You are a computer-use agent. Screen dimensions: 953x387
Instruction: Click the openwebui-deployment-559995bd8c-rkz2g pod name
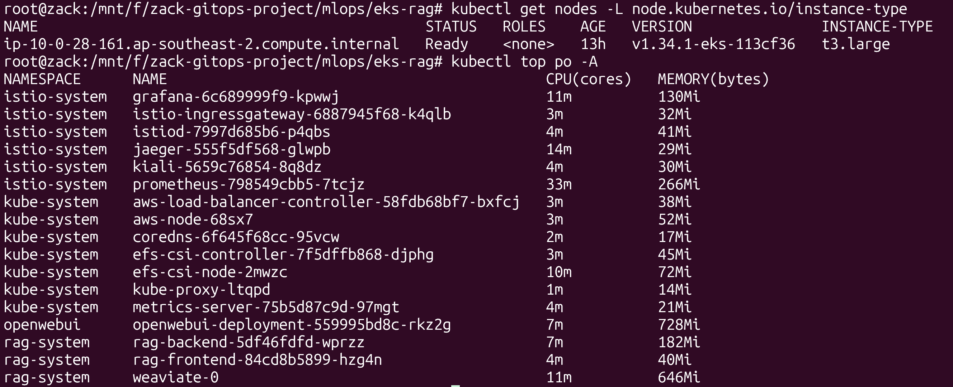(x=292, y=325)
